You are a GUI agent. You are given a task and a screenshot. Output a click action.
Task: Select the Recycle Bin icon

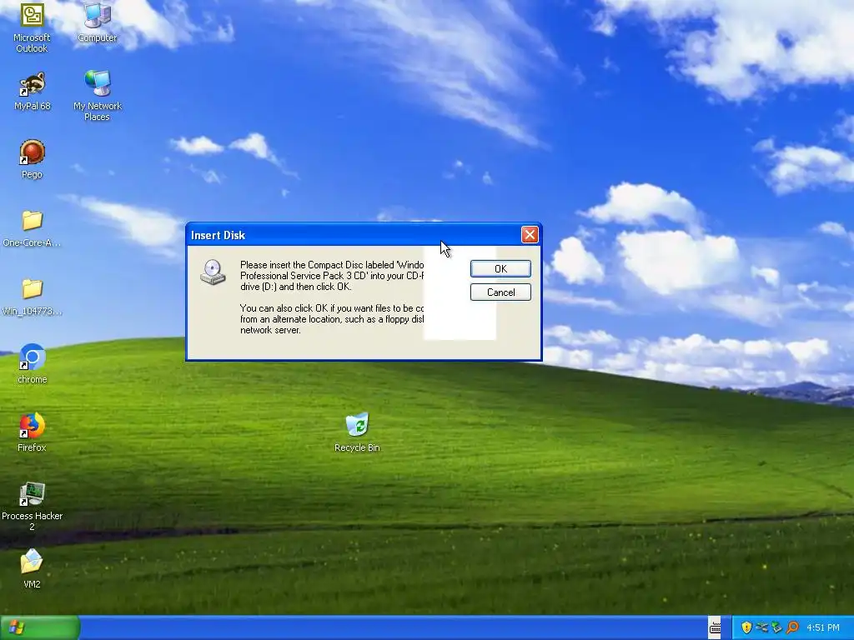coord(357,432)
